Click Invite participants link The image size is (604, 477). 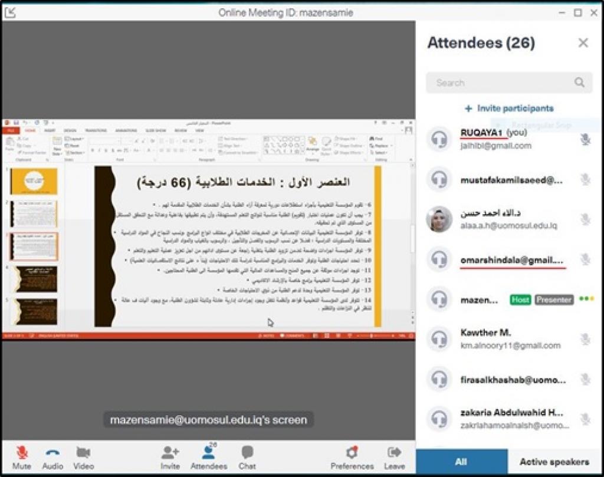(510, 108)
